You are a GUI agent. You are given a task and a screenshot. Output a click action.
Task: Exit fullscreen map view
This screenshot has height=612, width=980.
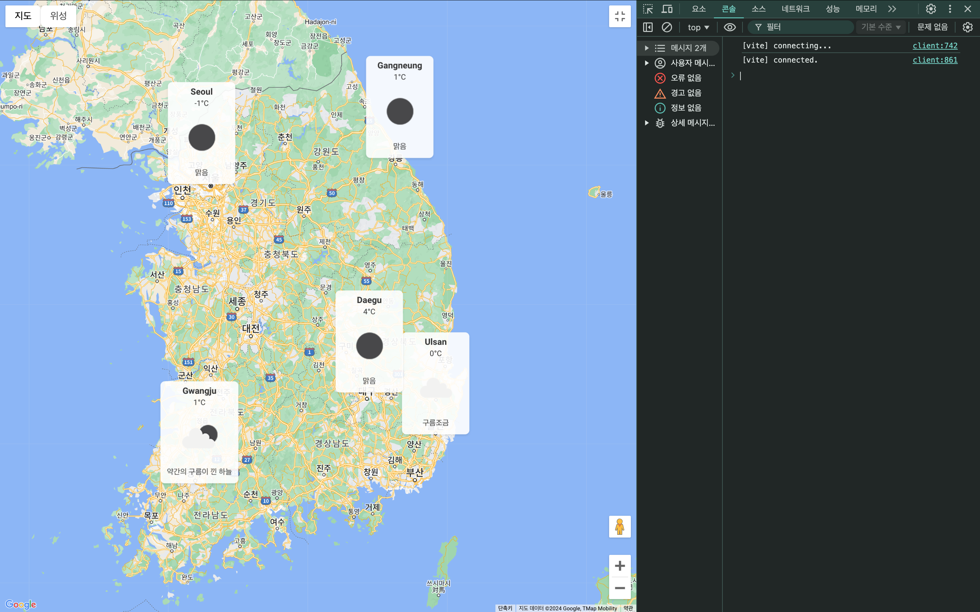(620, 16)
